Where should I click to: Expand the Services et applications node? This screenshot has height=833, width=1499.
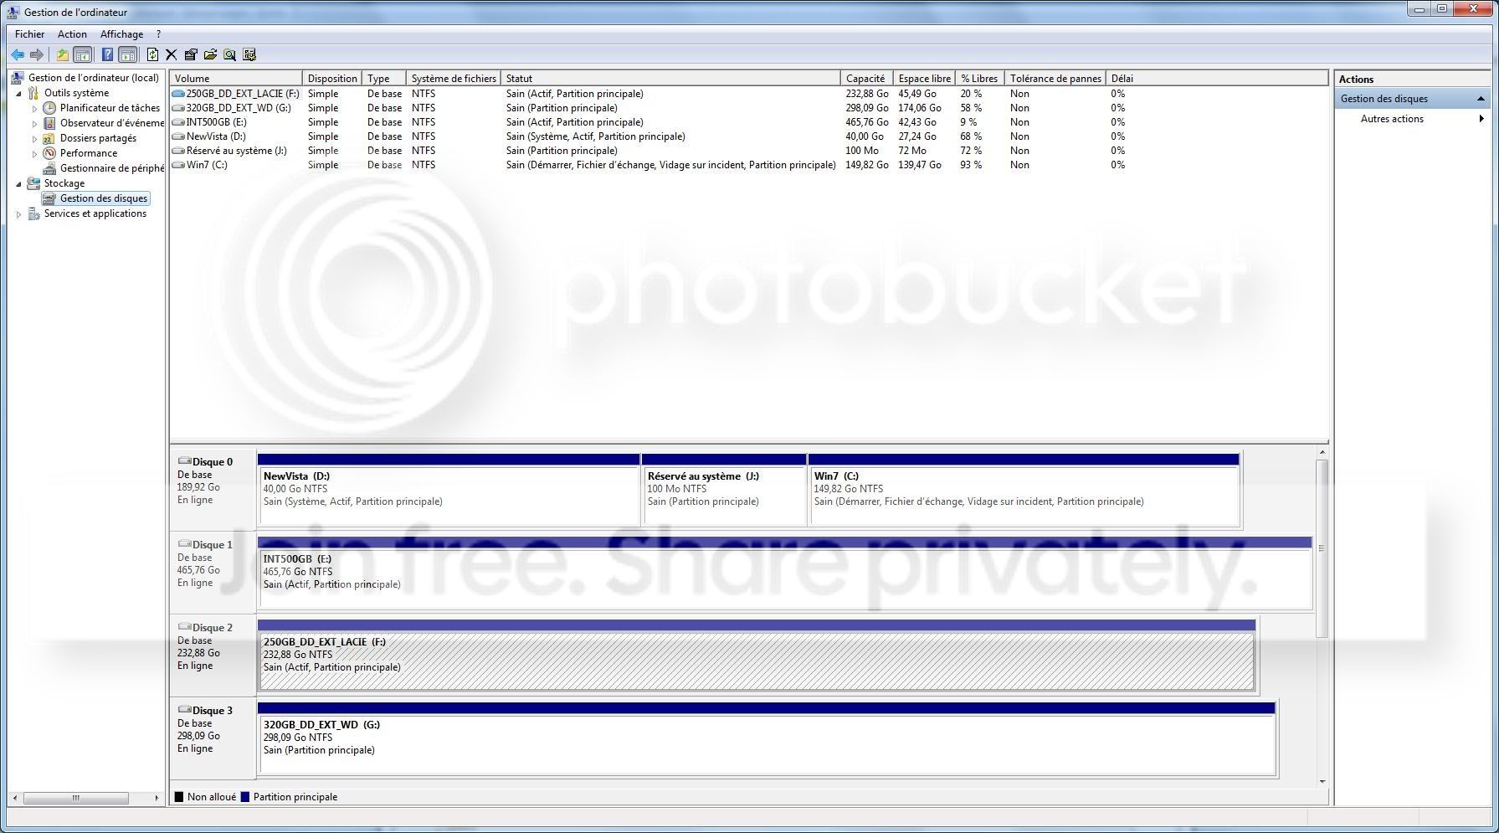point(19,214)
